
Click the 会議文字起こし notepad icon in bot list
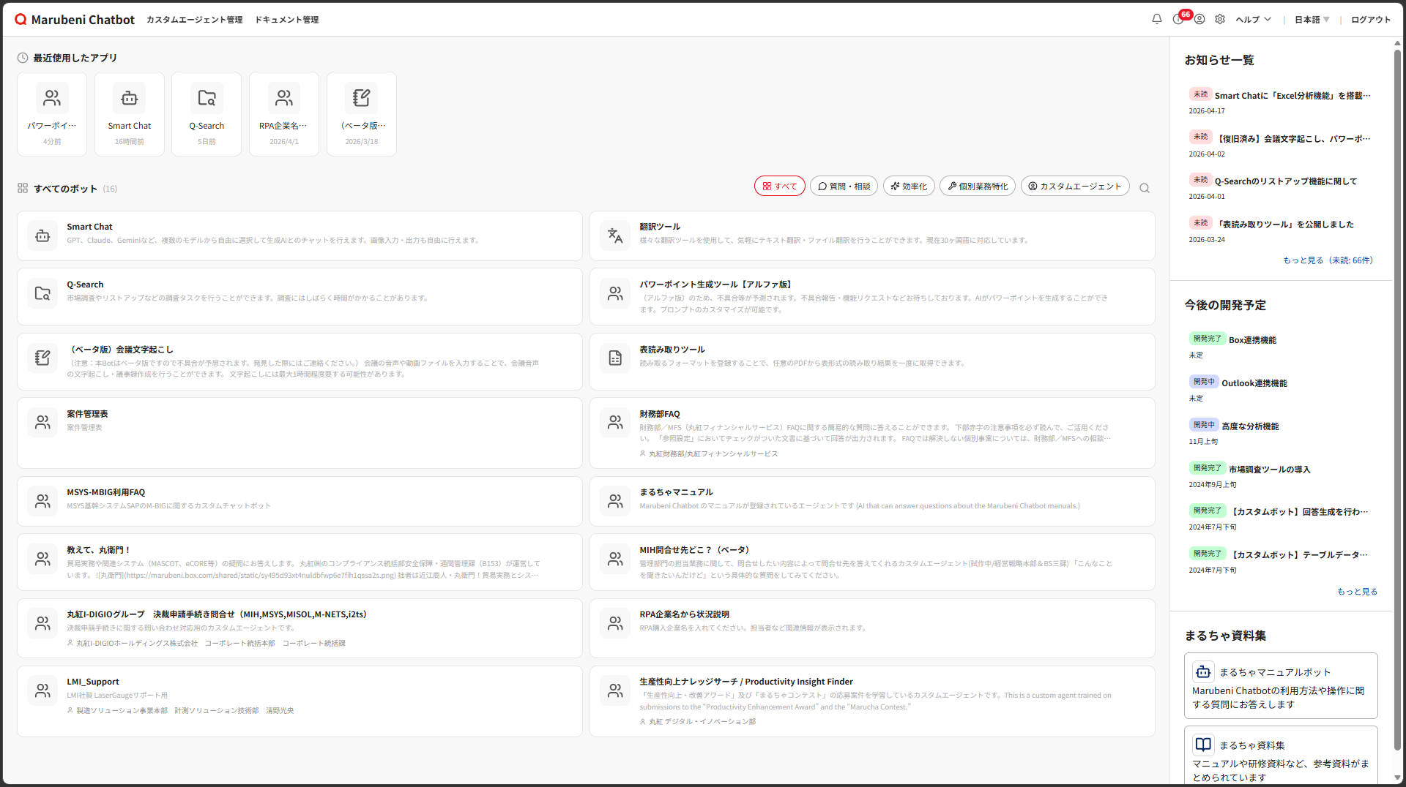click(x=42, y=358)
